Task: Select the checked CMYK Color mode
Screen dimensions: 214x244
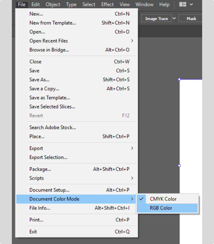Action: pyautogui.click(x=167, y=199)
